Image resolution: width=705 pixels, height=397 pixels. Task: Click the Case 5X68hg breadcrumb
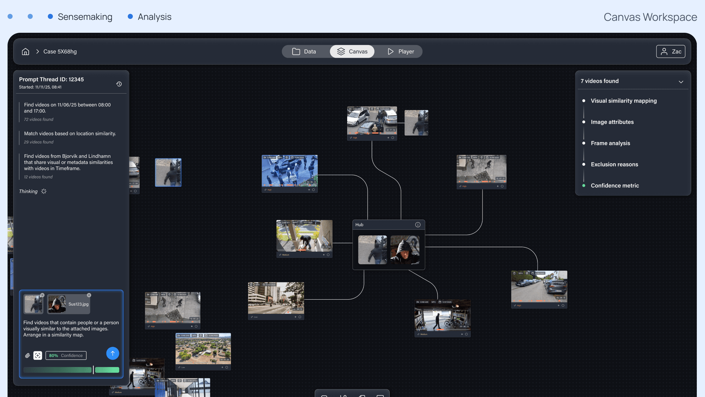click(x=60, y=52)
